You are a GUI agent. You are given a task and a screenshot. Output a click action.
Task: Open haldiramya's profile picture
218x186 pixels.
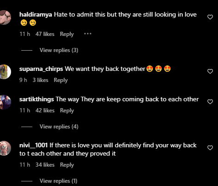point(5,17)
